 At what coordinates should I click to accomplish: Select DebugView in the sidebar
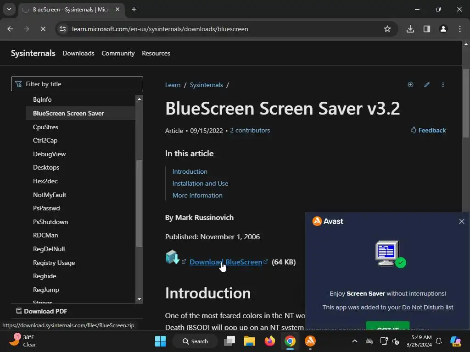coord(49,154)
